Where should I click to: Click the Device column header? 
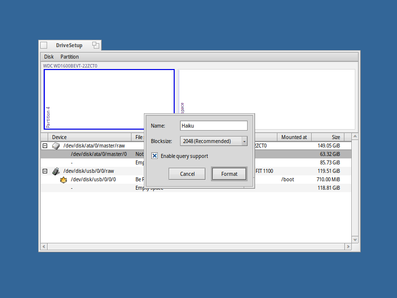click(x=90, y=137)
